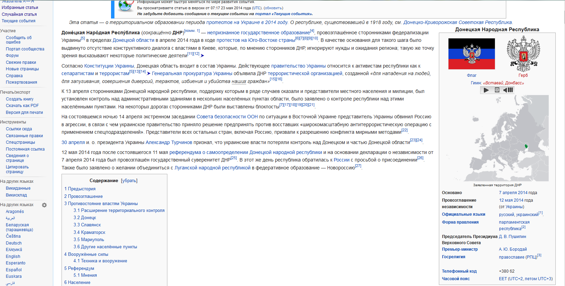Open Избранные статьи in the sidebar
Image resolution: width=565 pixels, height=286 pixels.
point(20,8)
